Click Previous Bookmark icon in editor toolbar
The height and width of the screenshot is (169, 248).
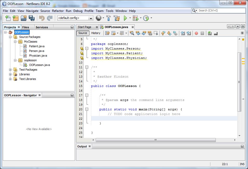coord(163,33)
